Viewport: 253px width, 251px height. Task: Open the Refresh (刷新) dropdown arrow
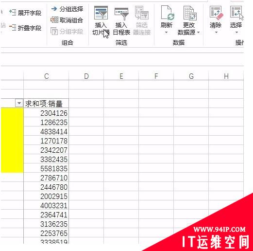tap(166, 33)
